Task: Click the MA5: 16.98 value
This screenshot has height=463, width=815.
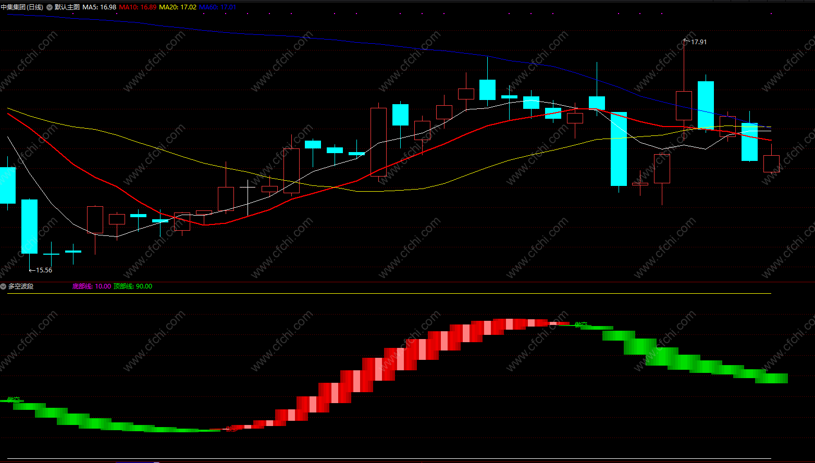Action: point(100,7)
